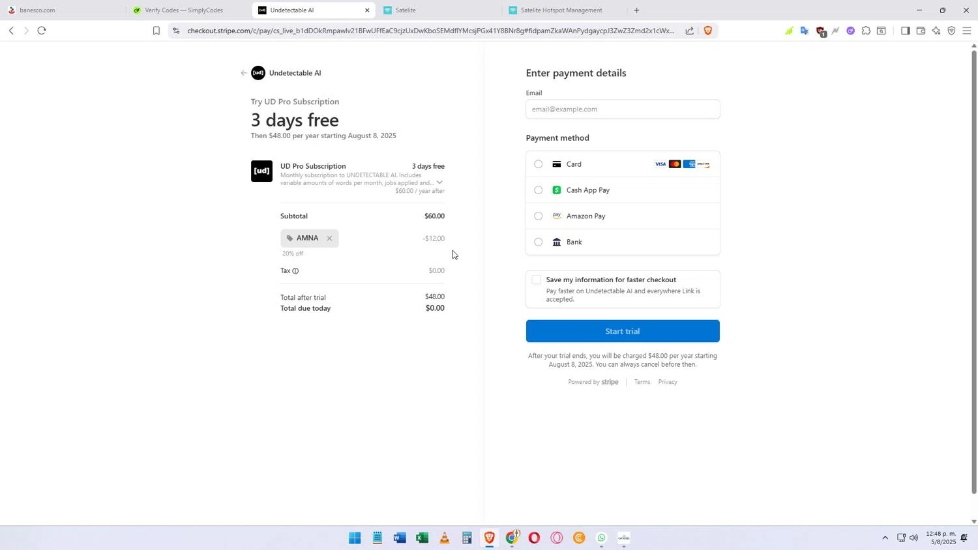Launch Microsoft Word from taskbar
This screenshot has height=550, width=978.
click(x=400, y=538)
